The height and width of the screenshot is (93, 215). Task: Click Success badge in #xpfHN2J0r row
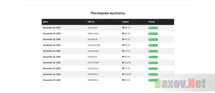point(153,40)
